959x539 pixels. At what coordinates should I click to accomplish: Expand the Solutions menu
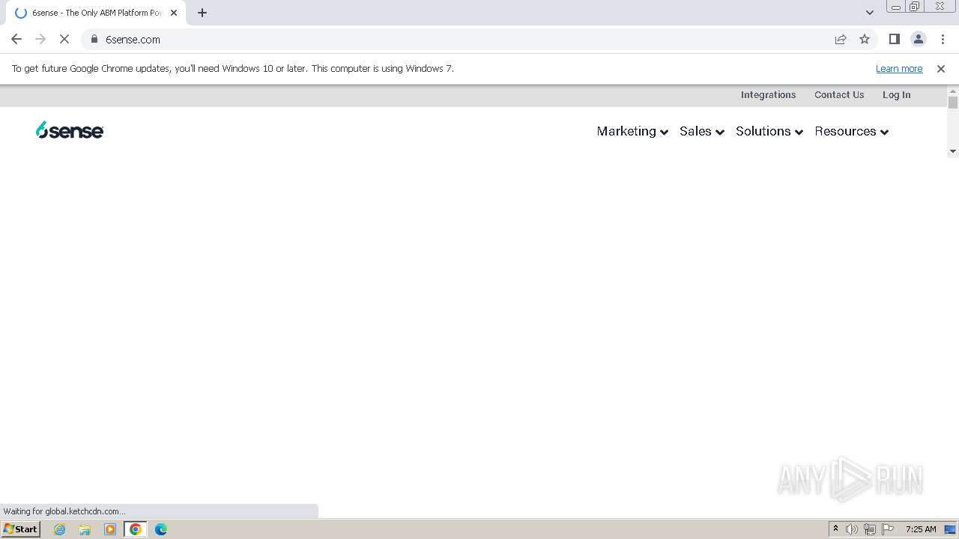click(769, 131)
